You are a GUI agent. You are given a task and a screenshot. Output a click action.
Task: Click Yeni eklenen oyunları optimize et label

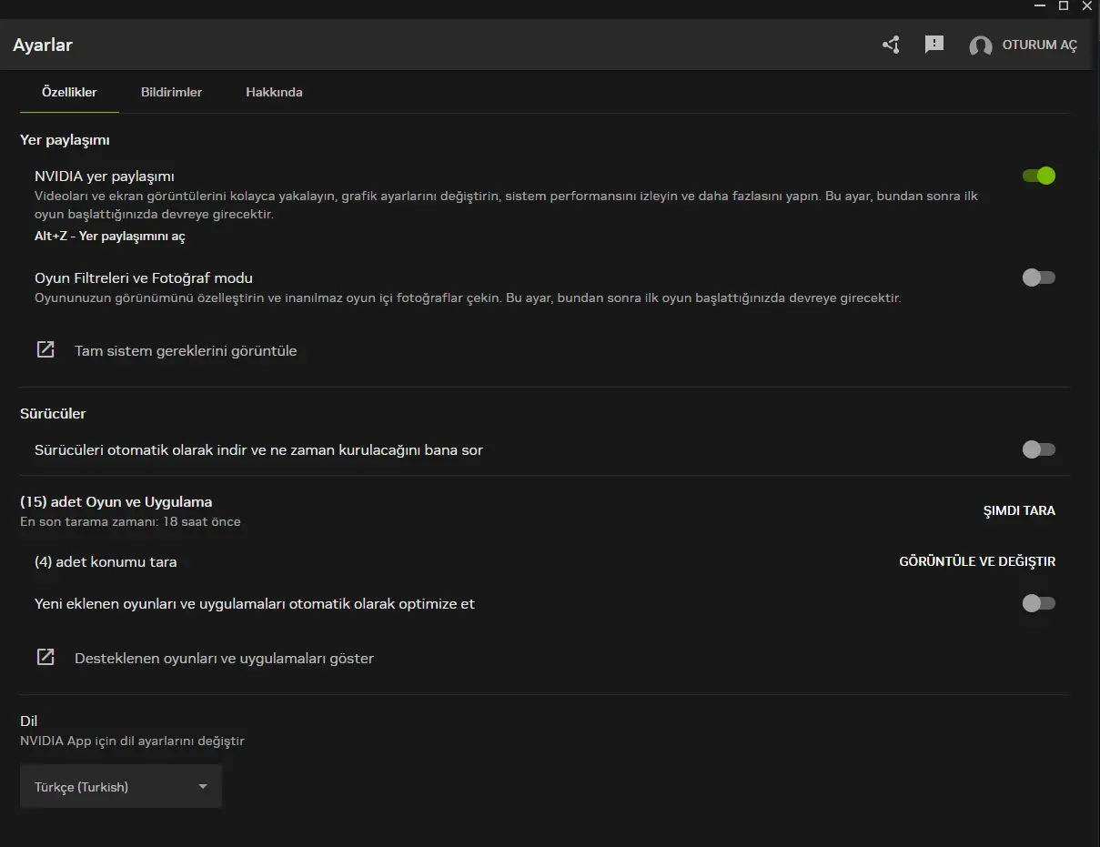255,603
